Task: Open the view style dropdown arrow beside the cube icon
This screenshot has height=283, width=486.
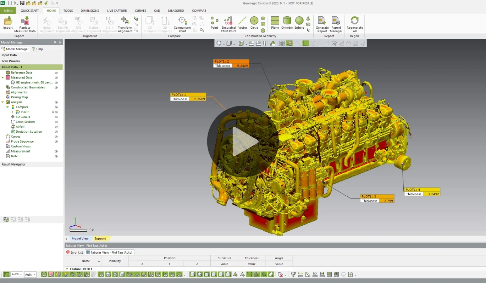Action: 234,44
